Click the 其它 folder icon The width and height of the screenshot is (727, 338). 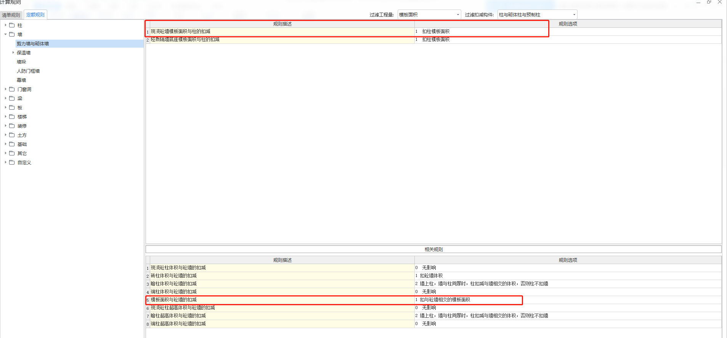tap(12, 153)
